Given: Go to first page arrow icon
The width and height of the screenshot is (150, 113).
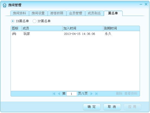Looking at the screenshot, I should (x=54, y=94).
